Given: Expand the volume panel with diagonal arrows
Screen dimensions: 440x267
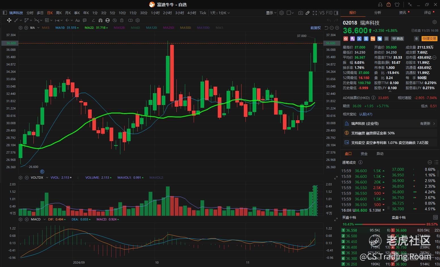Looking at the screenshot, I should click(336, 178).
